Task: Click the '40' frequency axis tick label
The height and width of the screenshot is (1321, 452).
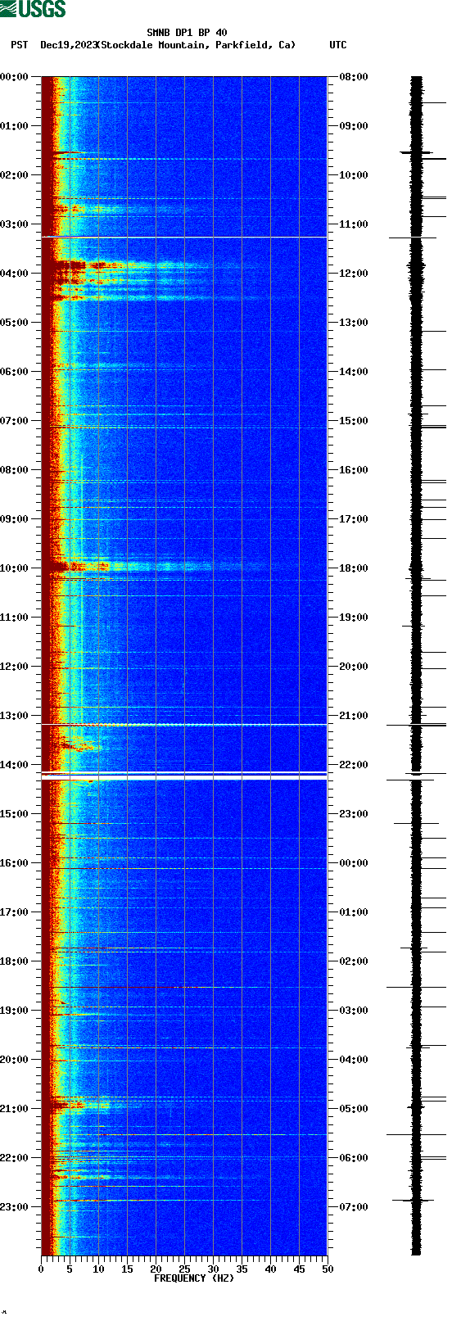Action: pos(270,1269)
